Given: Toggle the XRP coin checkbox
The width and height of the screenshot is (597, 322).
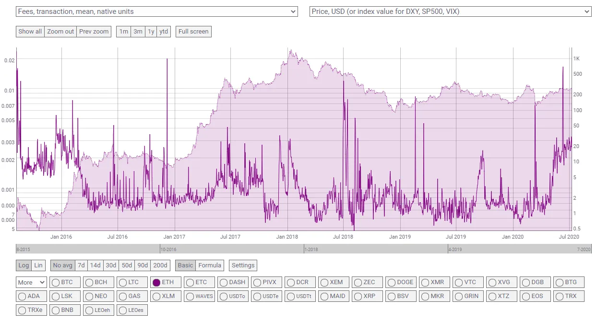Looking at the screenshot, I should tap(367, 296).
